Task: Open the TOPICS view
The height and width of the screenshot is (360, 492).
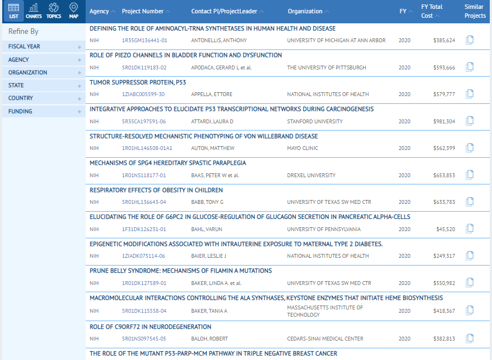Action: (x=54, y=11)
